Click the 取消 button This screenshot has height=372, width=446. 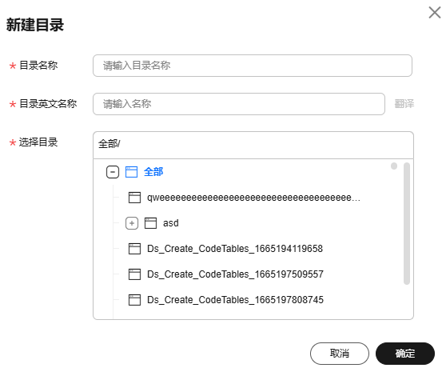point(340,354)
